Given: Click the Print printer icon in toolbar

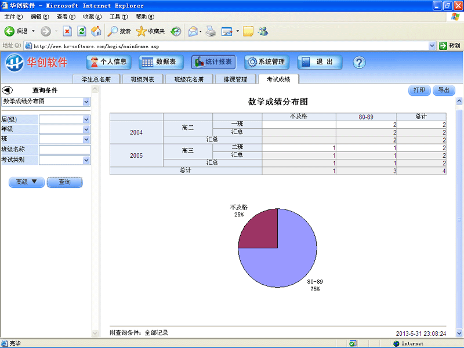Looking at the screenshot, I should 211,31.
